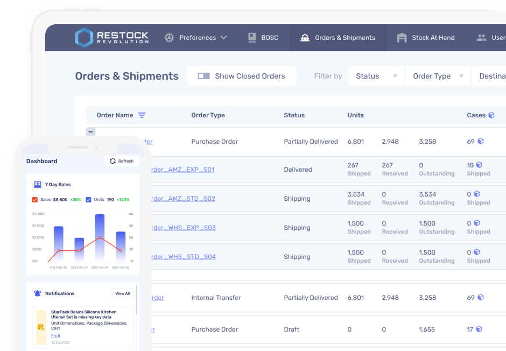Click the Orders & Shipments ship icon

click(305, 38)
